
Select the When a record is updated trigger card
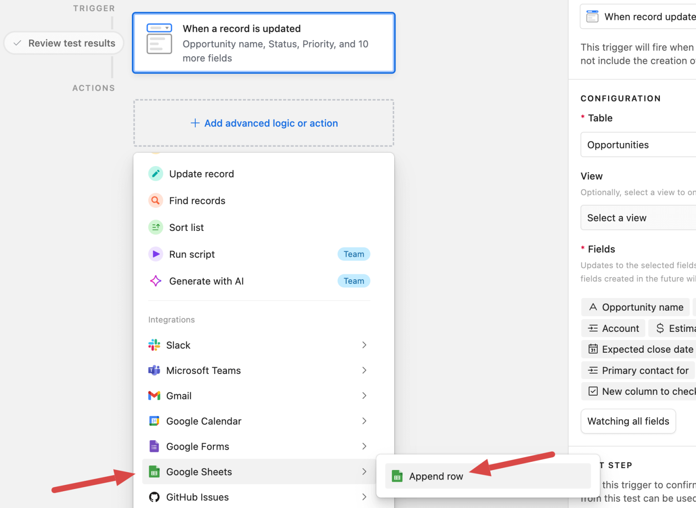264,43
